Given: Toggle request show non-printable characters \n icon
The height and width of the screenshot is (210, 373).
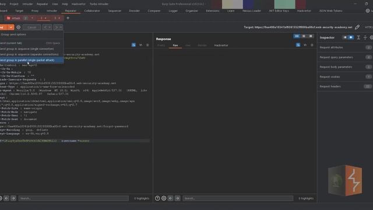Looking at the screenshot, I should point(141,45).
